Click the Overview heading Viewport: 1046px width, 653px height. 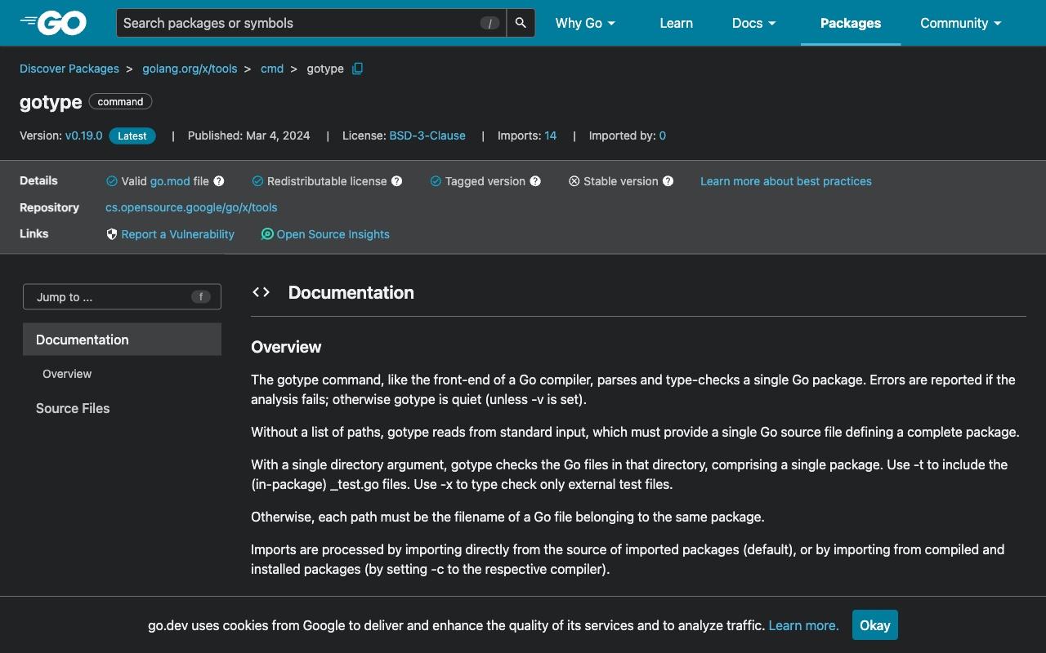click(x=286, y=347)
